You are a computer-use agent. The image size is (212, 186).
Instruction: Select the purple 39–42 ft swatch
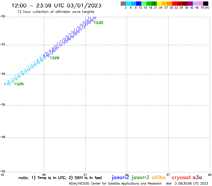click(x=190, y=3)
